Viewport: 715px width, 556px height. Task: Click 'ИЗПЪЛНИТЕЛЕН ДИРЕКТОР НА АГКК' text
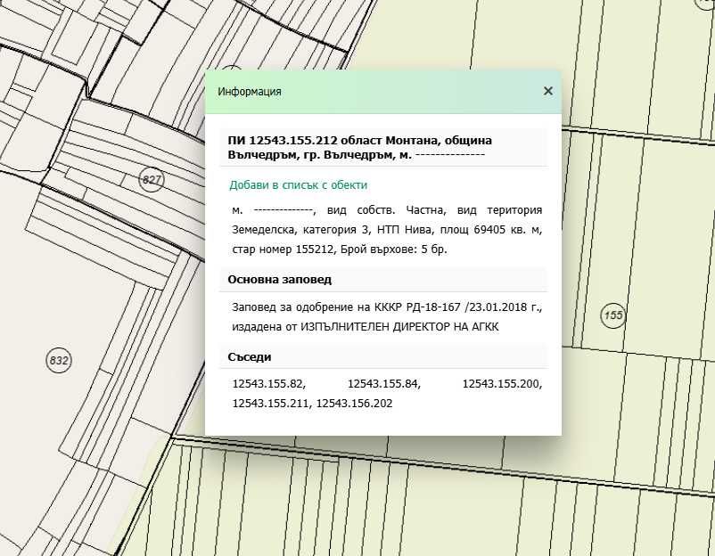(399, 327)
